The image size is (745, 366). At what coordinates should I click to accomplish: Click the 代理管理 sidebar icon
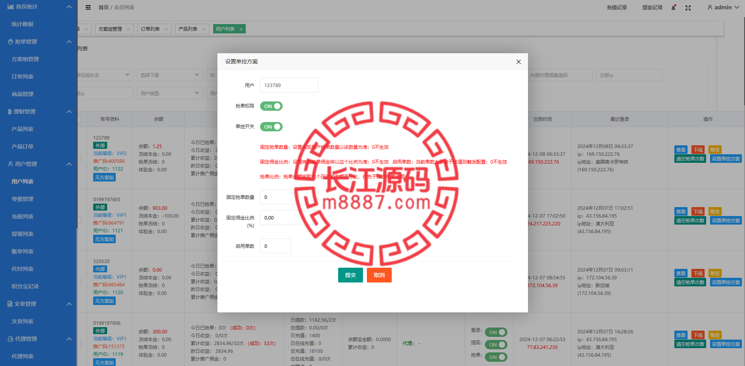point(10,339)
